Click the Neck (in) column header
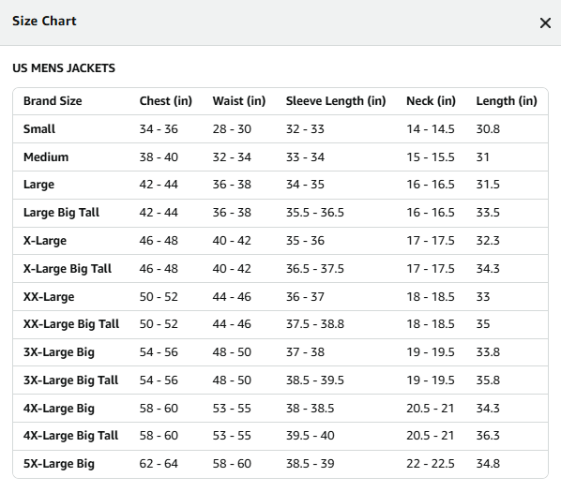 [x=431, y=101]
